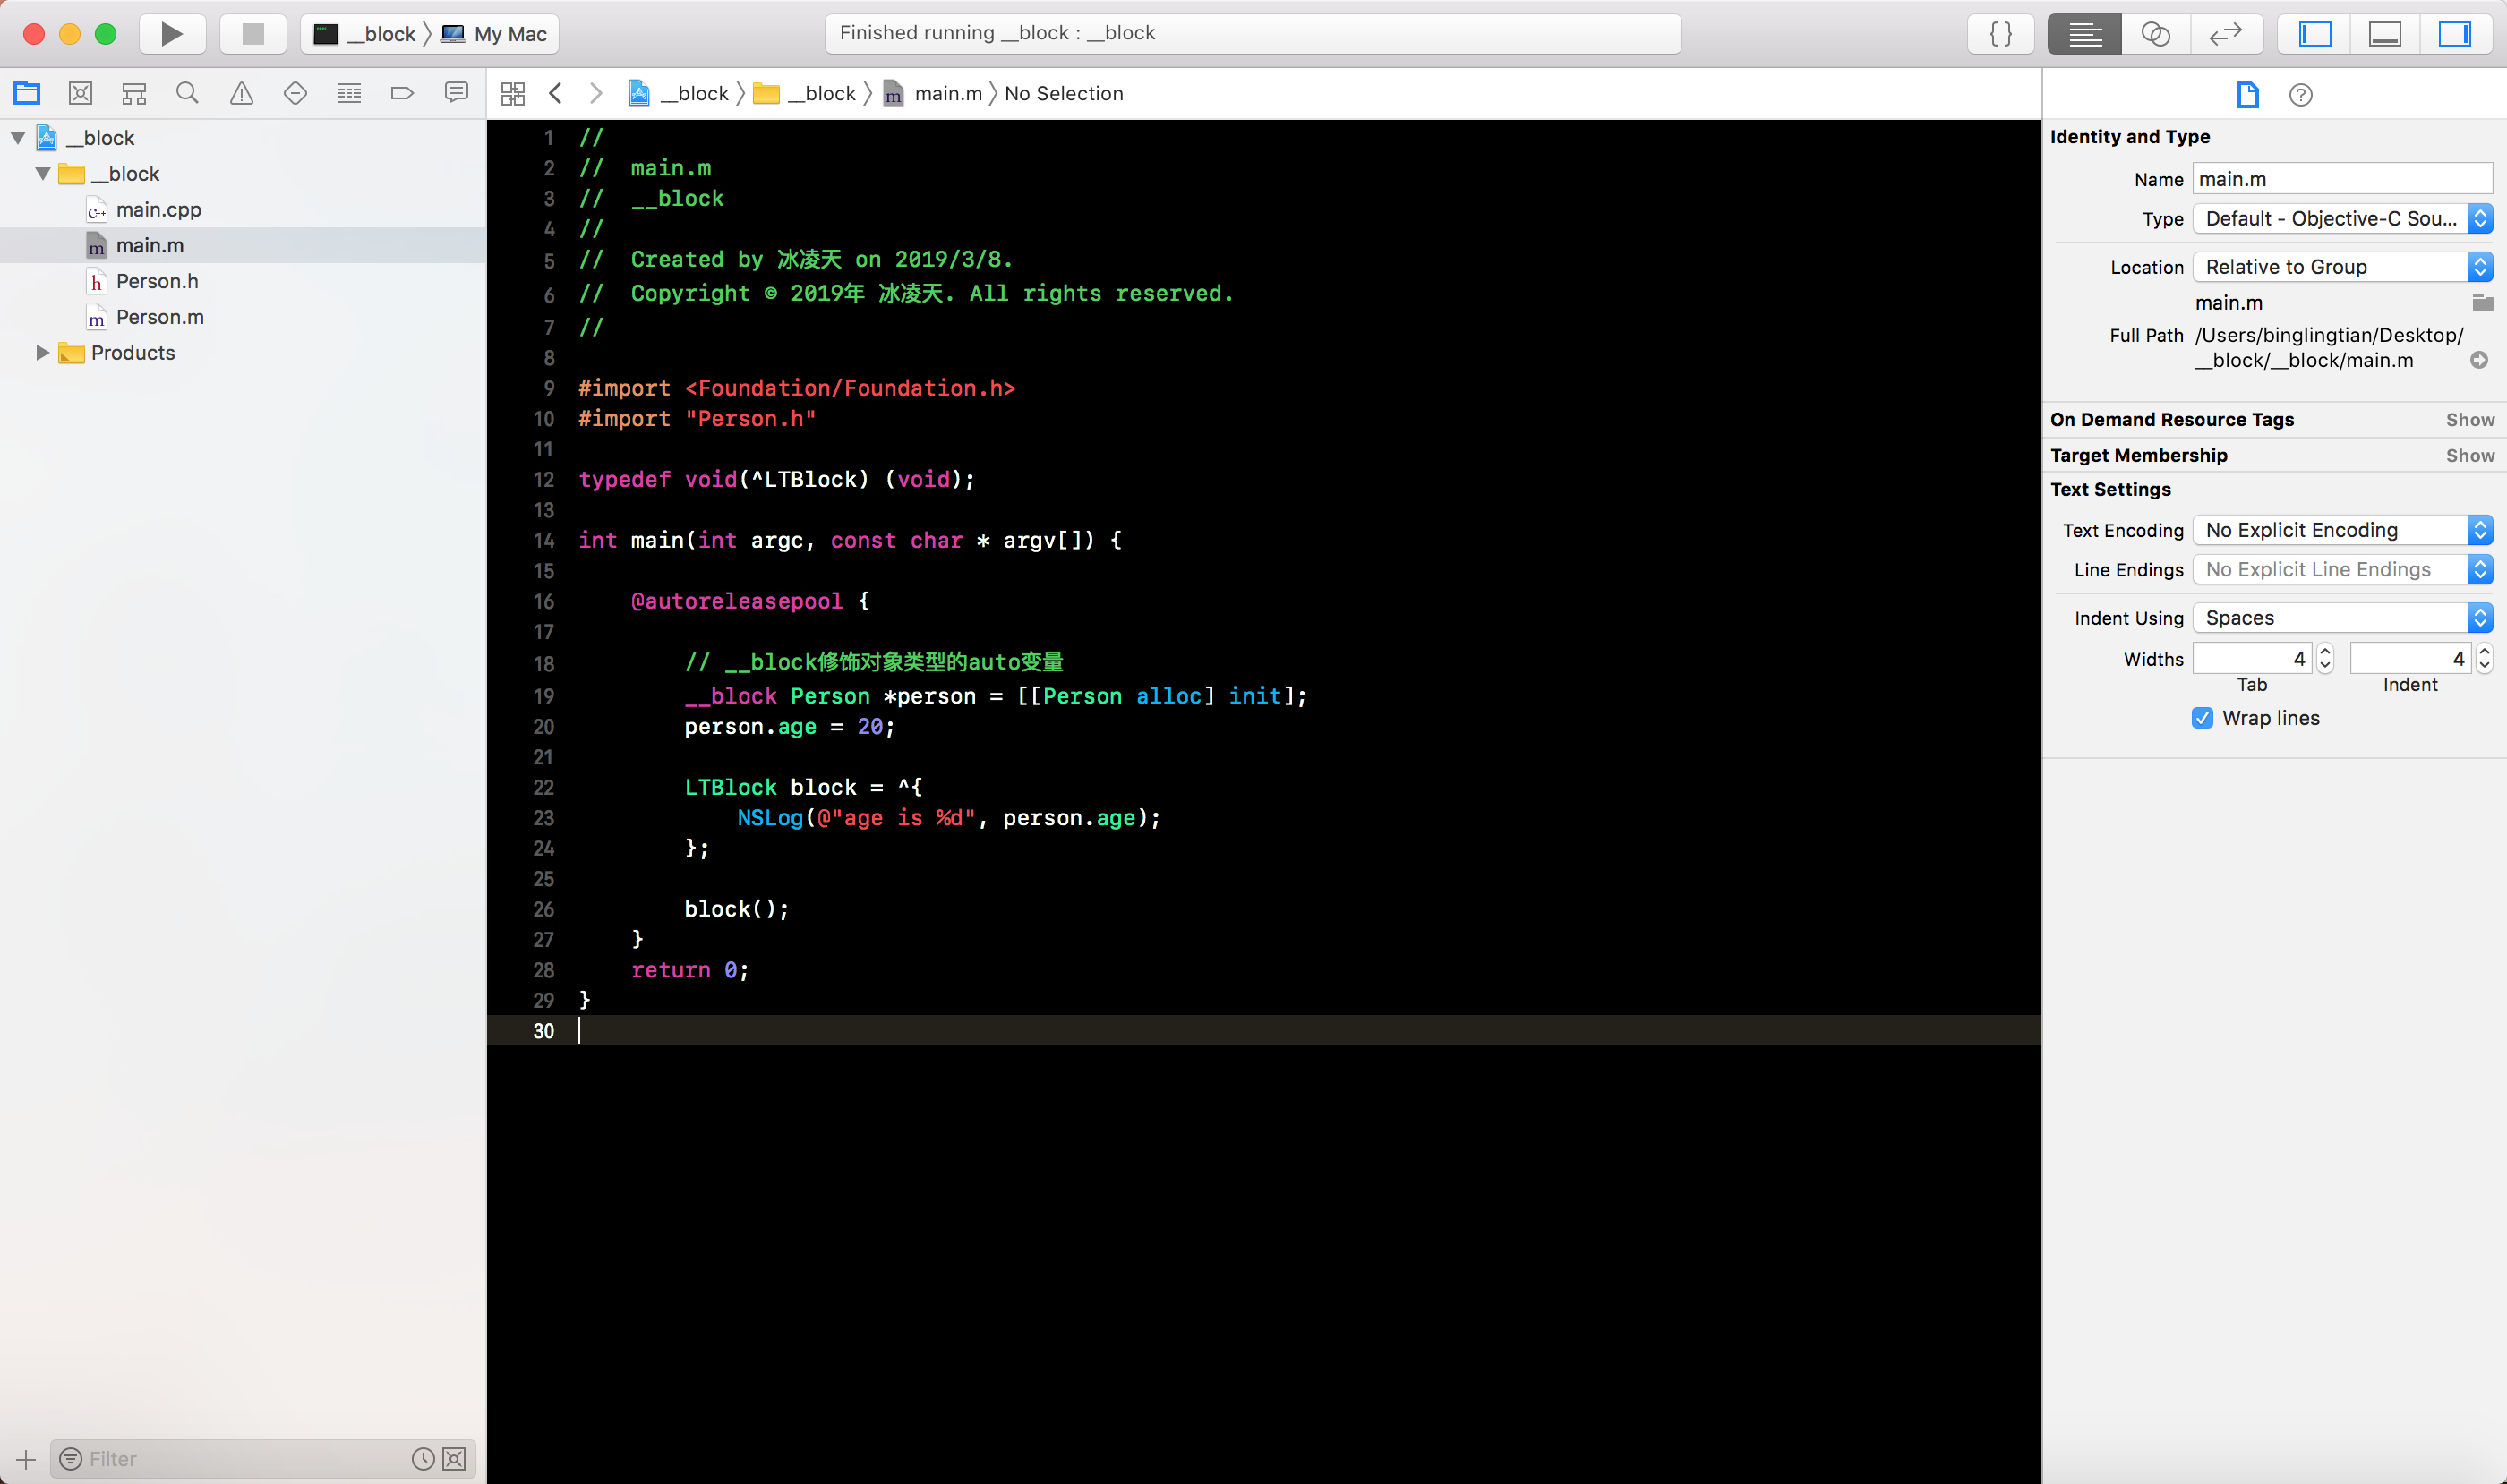
Task: Show only source-controlled files filter
Action: coord(454,1459)
